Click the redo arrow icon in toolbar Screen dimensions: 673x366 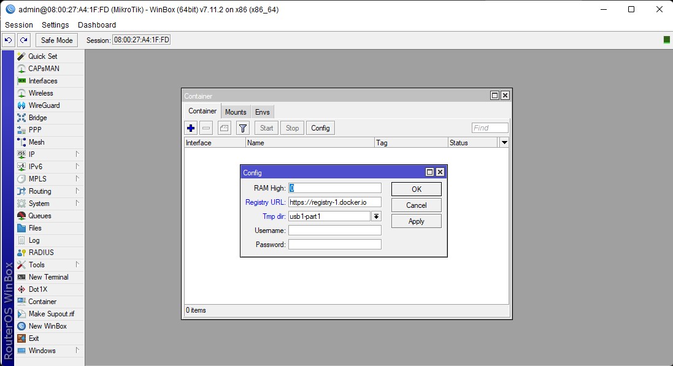pyautogui.click(x=23, y=40)
